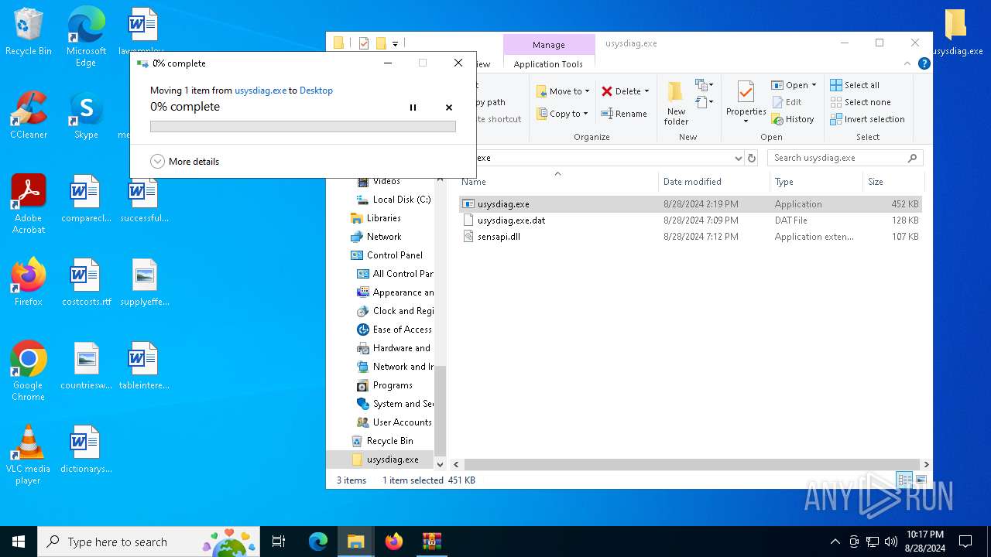The width and height of the screenshot is (991, 557).
Task: Click the move progress bar
Action: pos(303,126)
